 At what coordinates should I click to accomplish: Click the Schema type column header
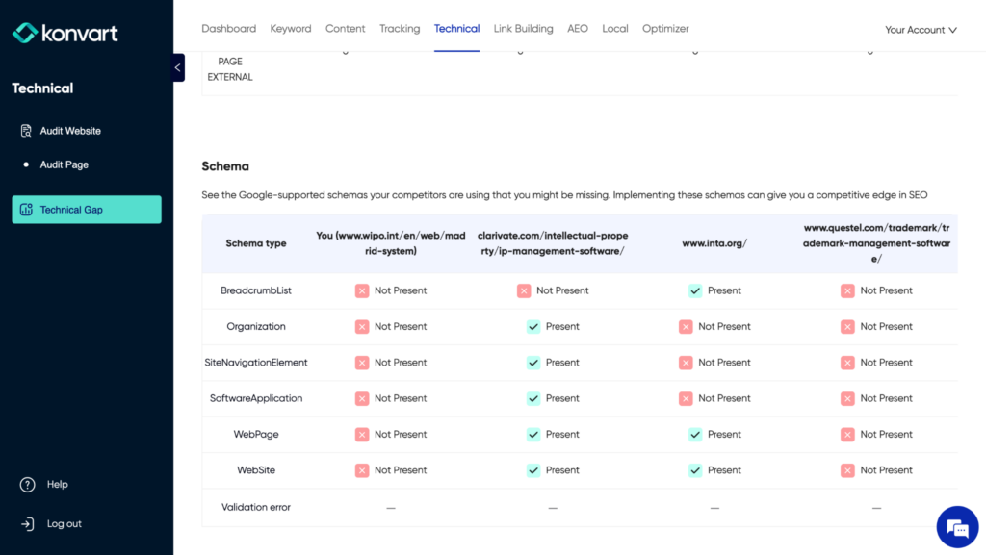tap(256, 243)
